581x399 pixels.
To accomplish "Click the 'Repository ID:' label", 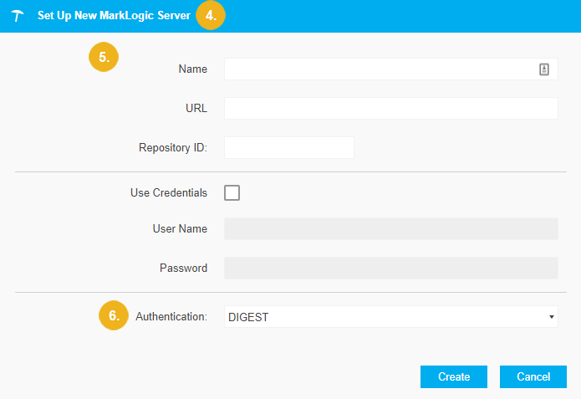I will tap(173, 147).
